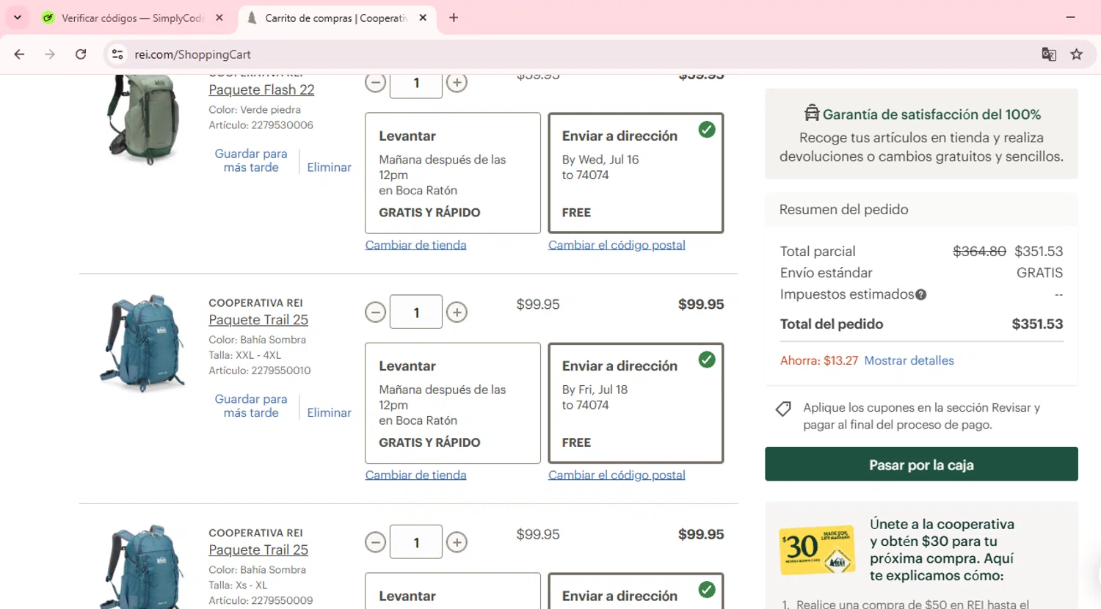
Task: Edit quantity field for Trail 25 XXL - 4XL
Action: click(416, 312)
